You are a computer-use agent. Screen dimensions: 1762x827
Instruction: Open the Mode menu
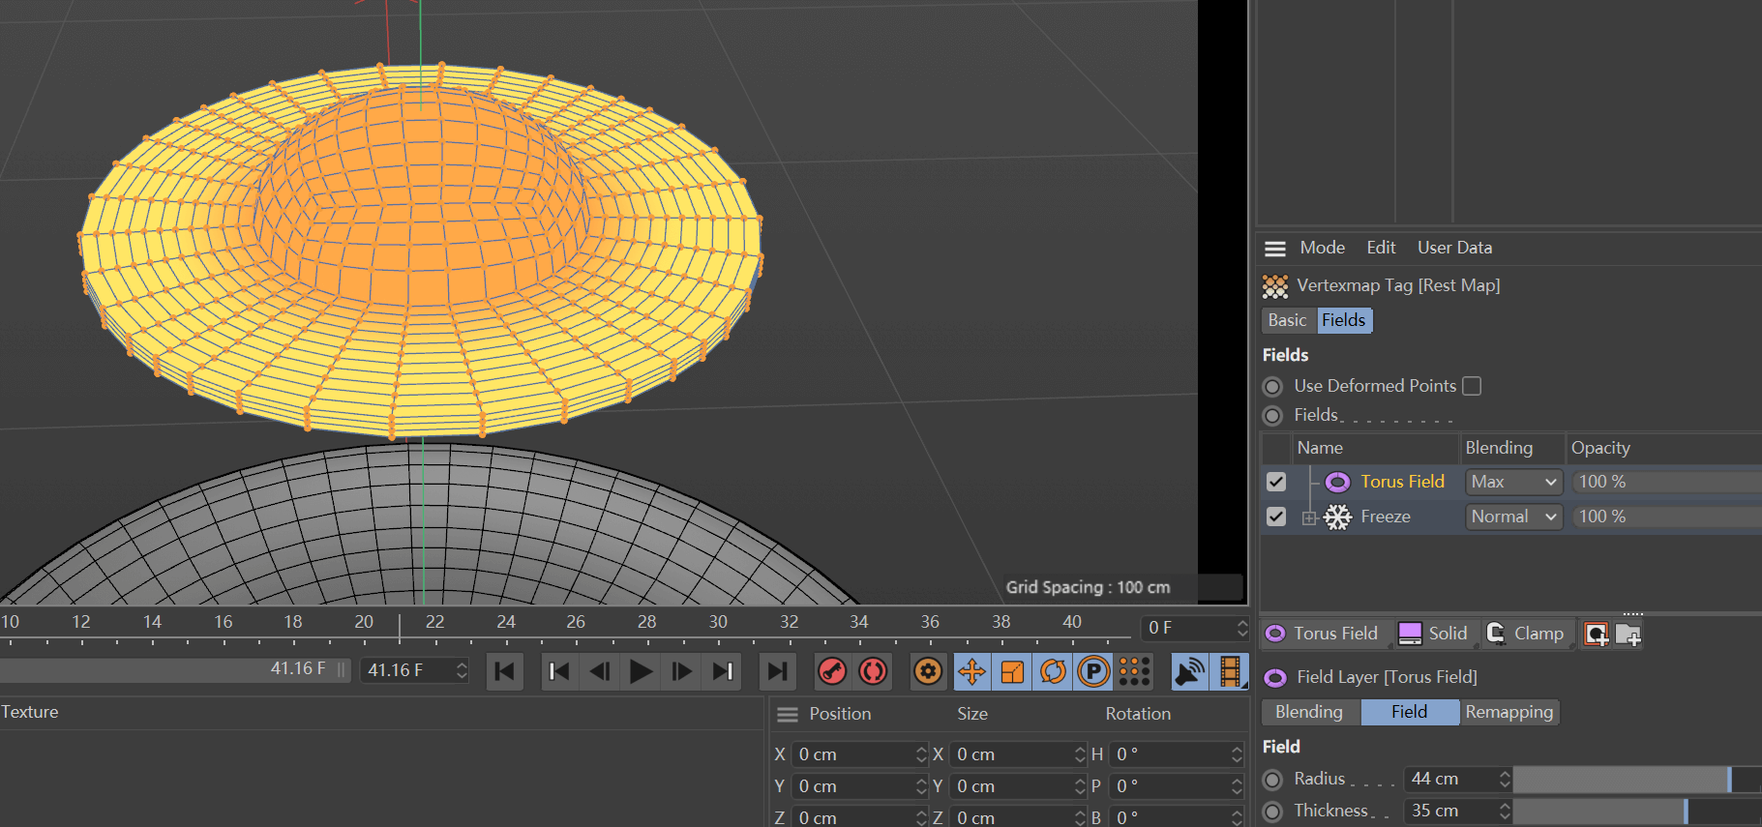[1322, 248]
